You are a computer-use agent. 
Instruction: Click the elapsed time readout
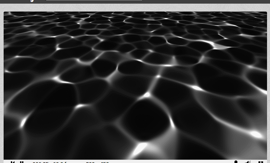(x=40, y=162)
